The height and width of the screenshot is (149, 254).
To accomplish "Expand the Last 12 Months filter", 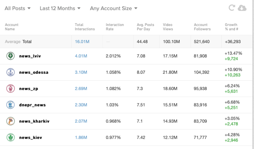I will pos(60,8).
